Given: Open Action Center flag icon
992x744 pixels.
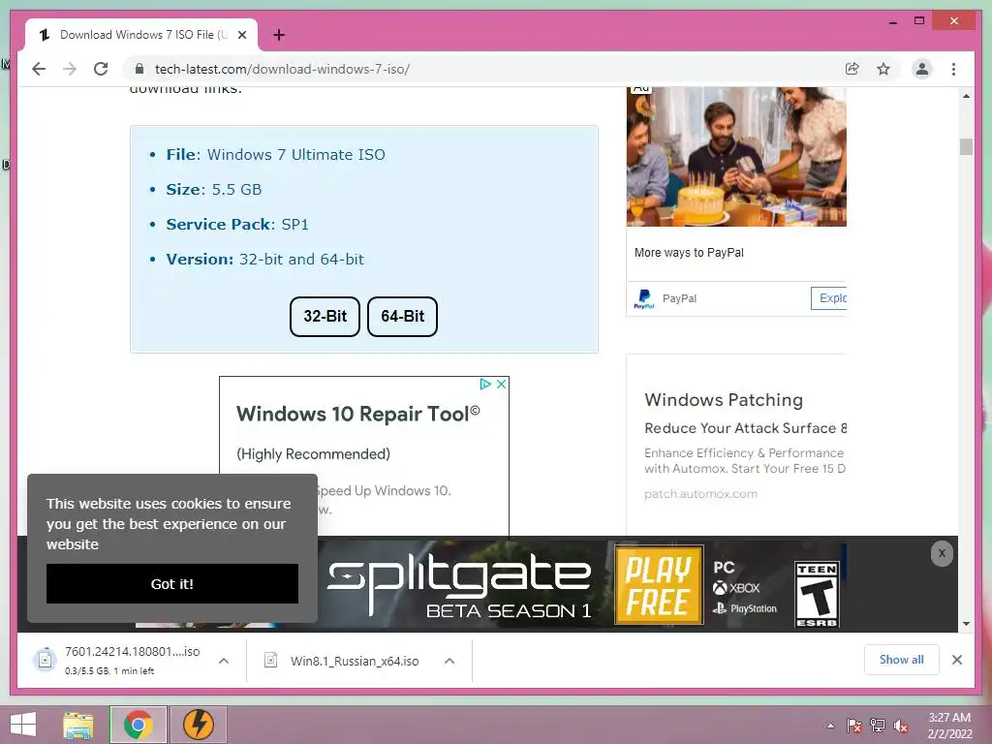Looking at the screenshot, I should (853, 726).
